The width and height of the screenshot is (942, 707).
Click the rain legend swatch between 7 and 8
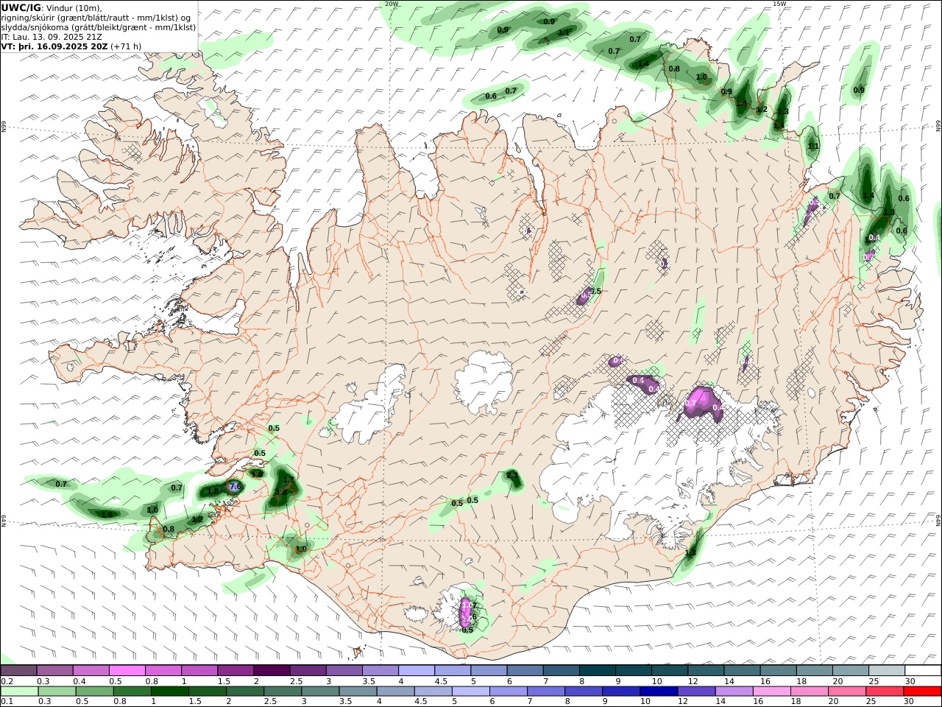coord(545,692)
